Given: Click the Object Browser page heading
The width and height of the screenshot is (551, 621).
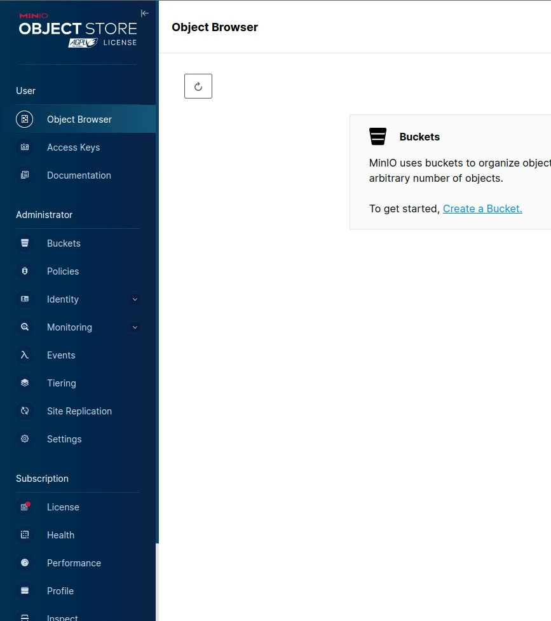Looking at the screenshot, I should 214,27.
